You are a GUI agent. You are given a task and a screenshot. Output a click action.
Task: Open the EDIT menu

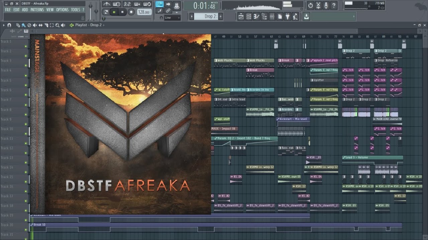tap(16, 10)
